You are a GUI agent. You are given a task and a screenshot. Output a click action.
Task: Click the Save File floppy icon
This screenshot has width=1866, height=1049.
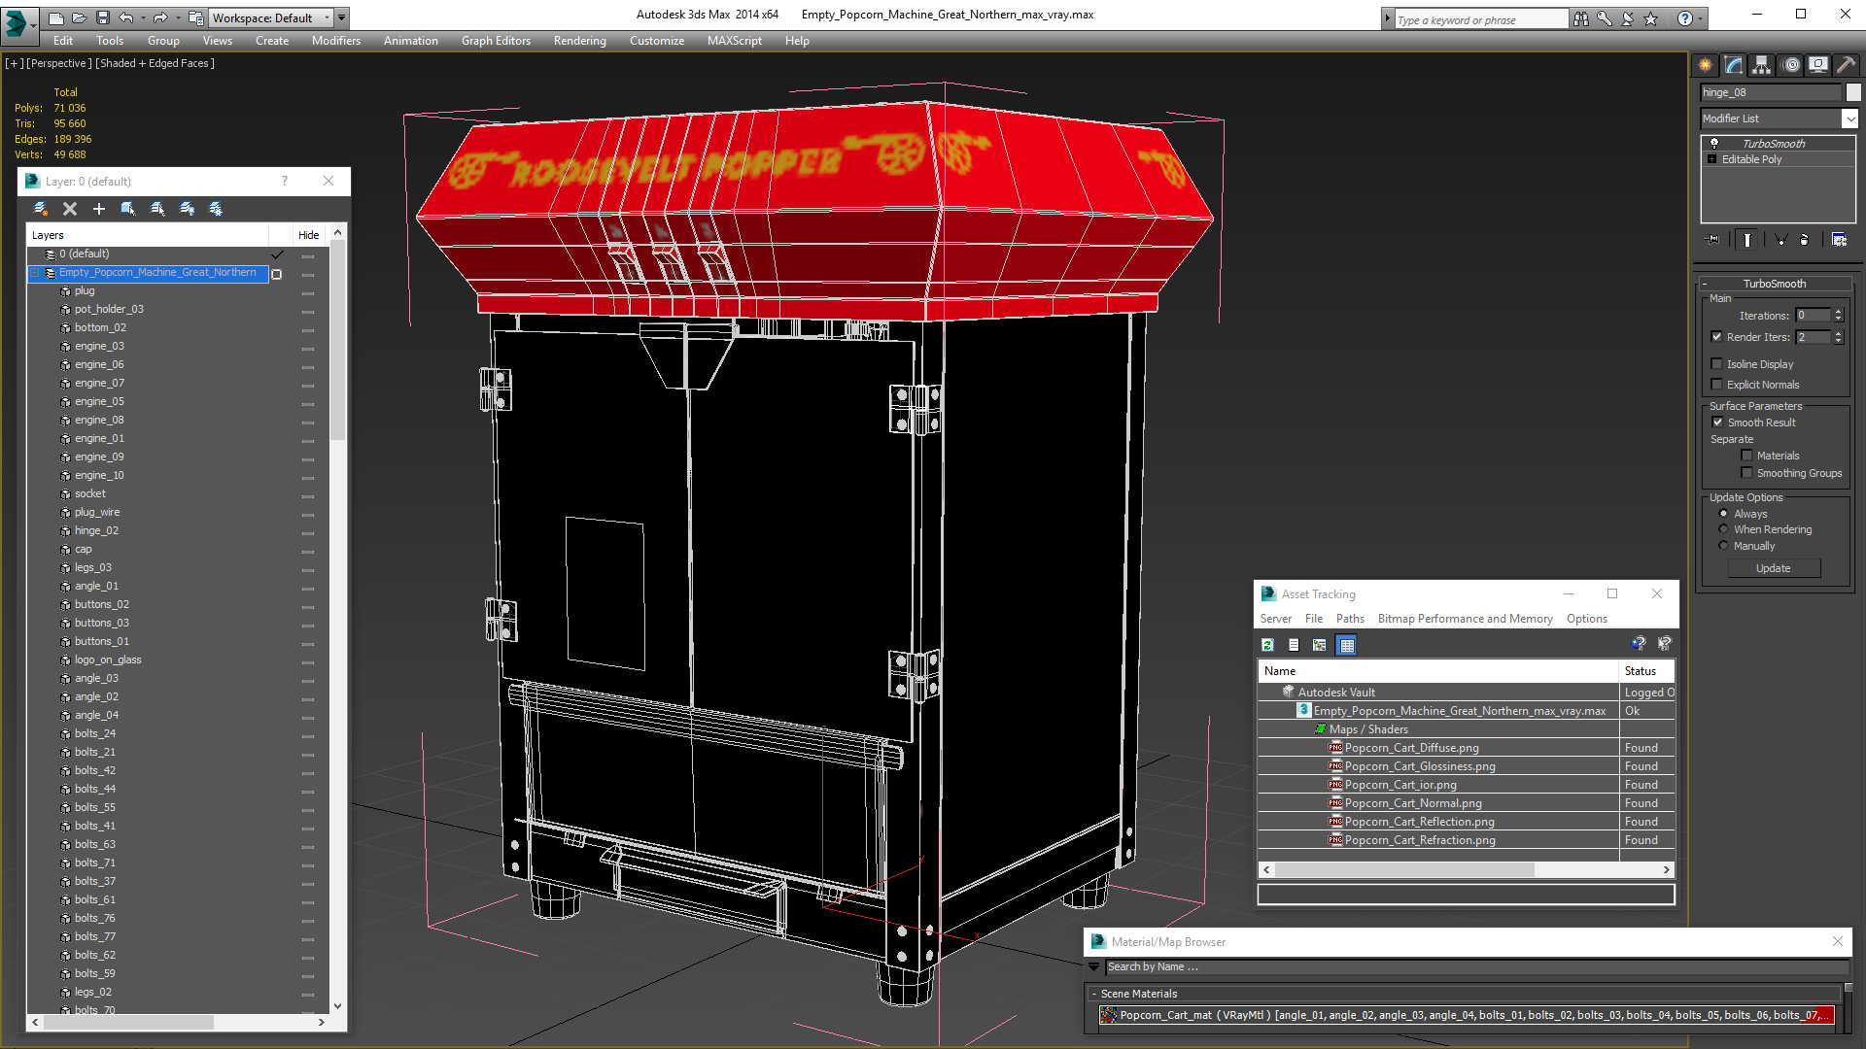(102, 17)
